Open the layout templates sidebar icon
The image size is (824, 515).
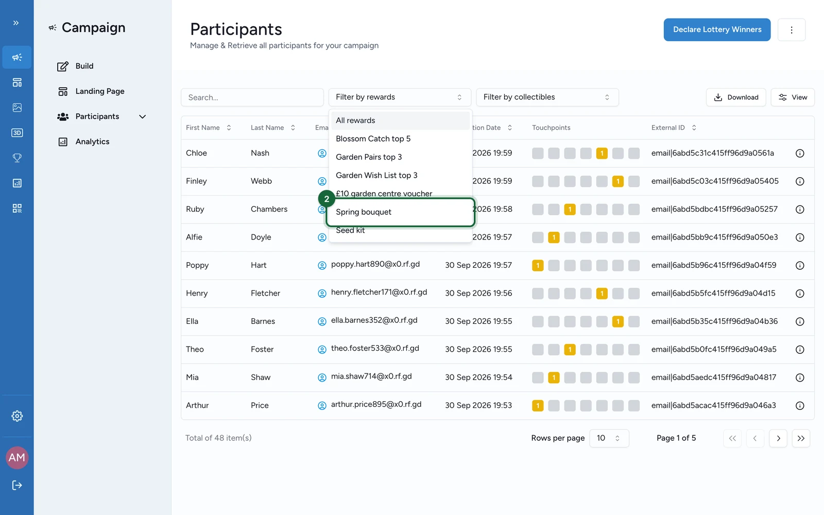coord(17,82)
